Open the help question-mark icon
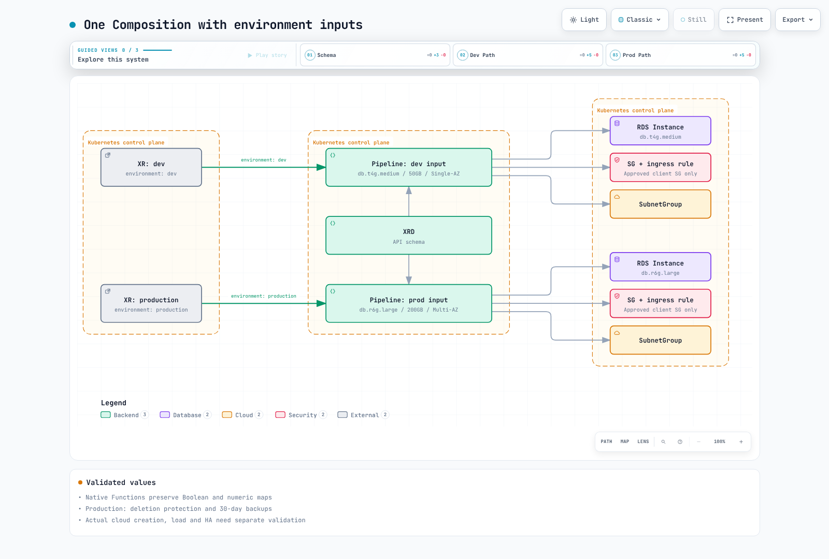Image resolution: width=829 pixels, height=559 pixels. 680,442
